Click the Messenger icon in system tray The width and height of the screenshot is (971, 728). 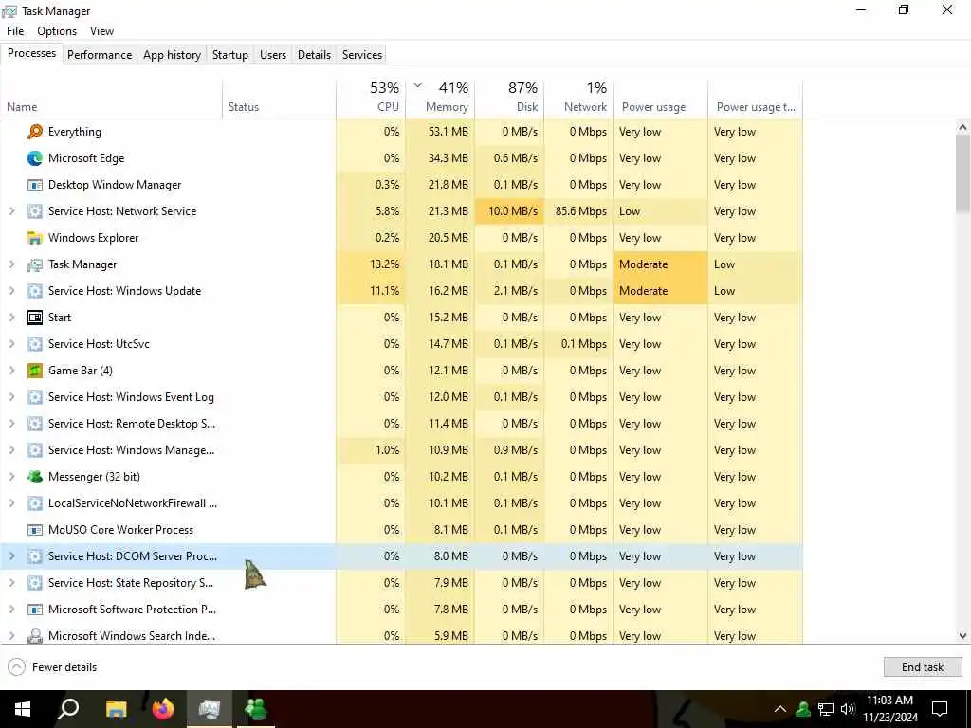(803, 709)
